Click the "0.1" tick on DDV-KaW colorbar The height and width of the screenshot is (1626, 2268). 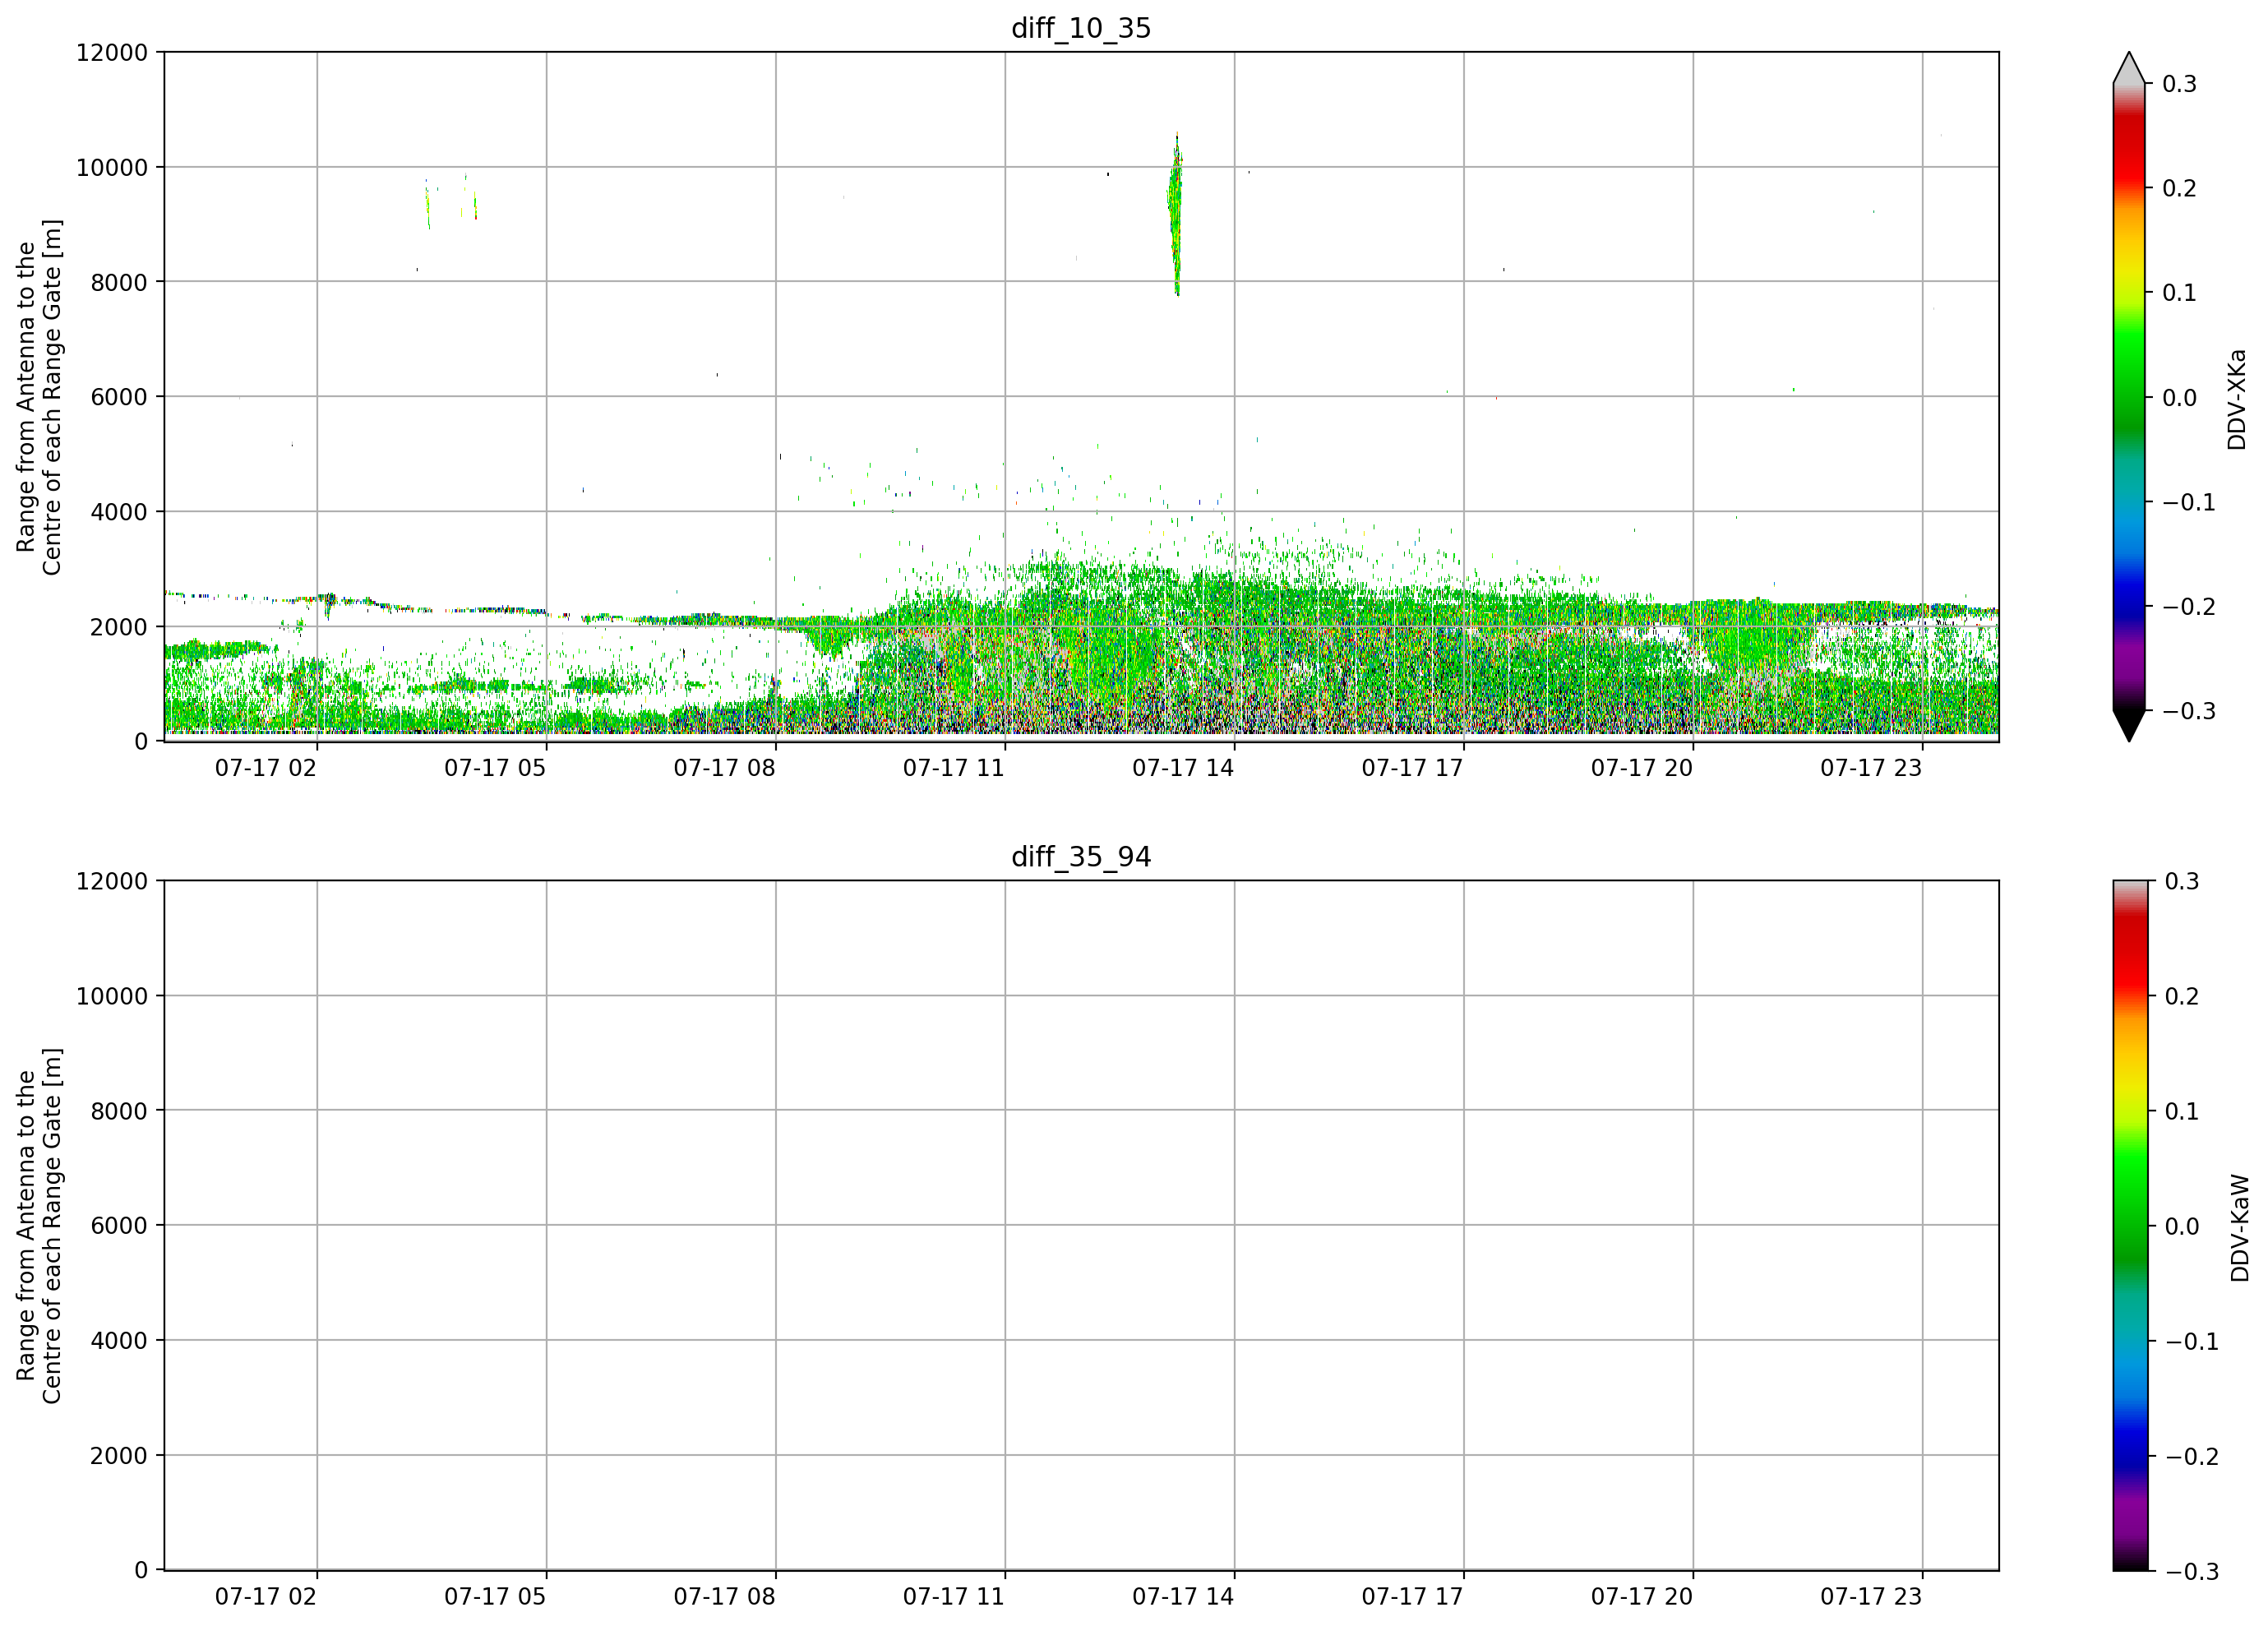[x=2182, y=1112]
